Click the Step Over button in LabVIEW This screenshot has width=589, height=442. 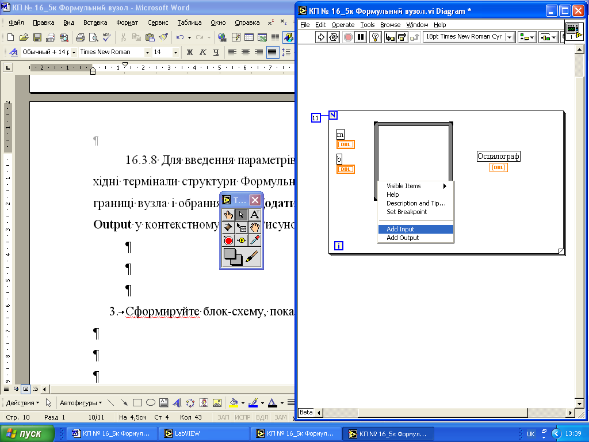point(402,37)
